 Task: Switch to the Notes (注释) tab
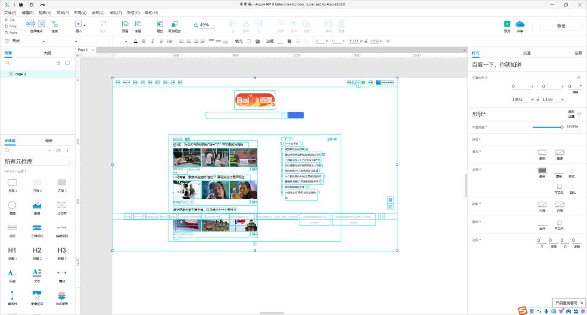(x=578, y=53)
